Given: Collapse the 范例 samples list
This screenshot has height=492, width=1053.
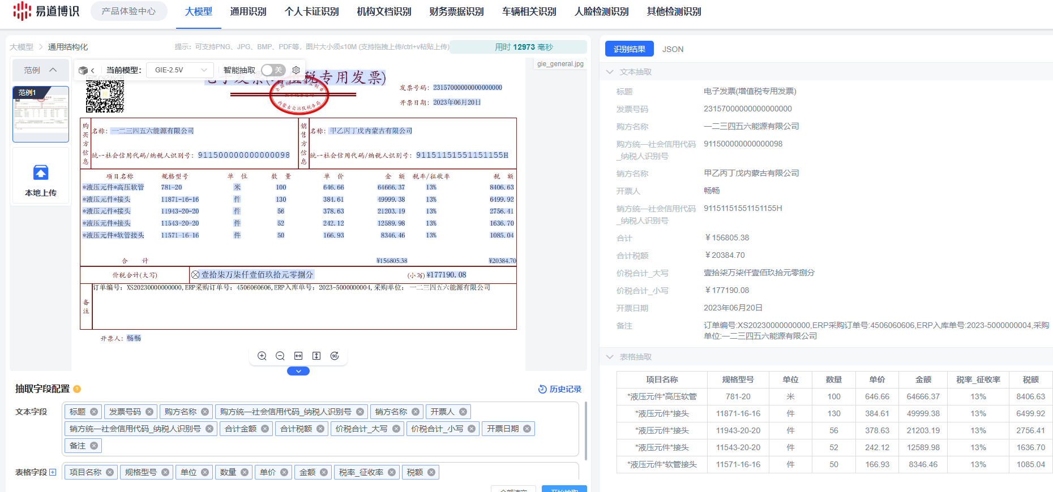Looking at the screenshot, I should [x=53, y=70].
